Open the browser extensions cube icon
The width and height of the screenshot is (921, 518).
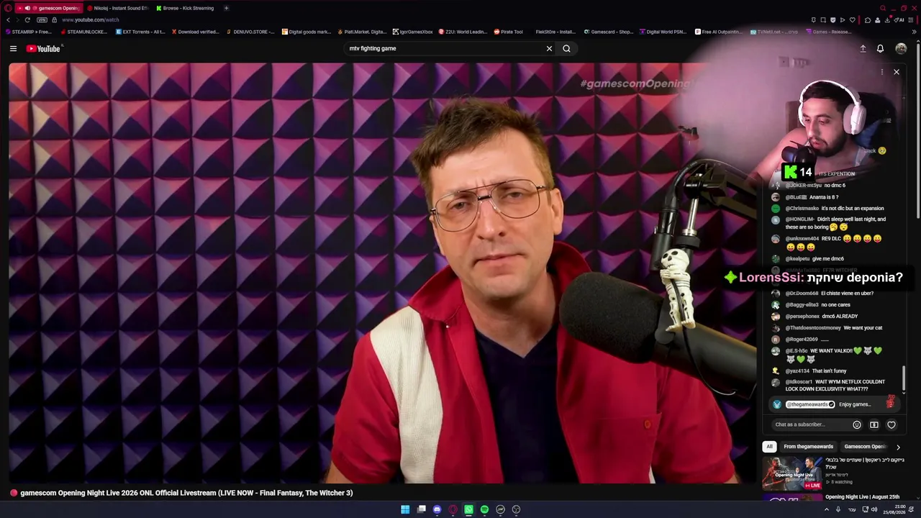(x=868, y=20)
